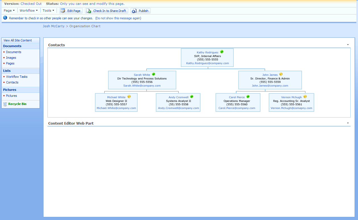The height and width of the screenshot is (220, 358).
Task: Open the Tools dropdown menu
Action: (x=48, y=11)
